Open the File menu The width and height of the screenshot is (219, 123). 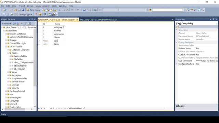(3, 6)
